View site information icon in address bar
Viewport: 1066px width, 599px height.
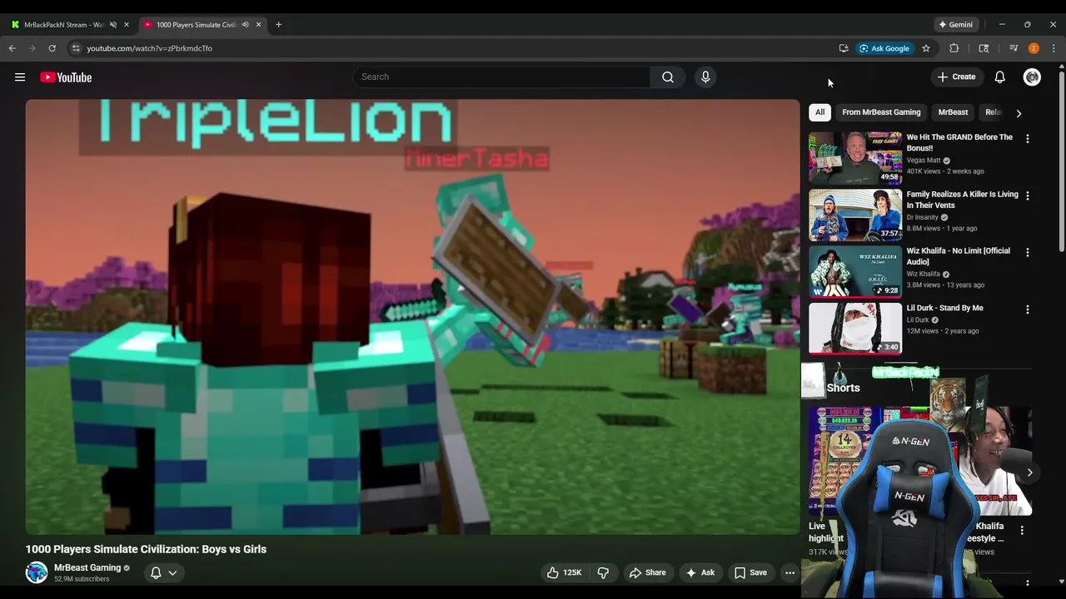pos(76,48)
